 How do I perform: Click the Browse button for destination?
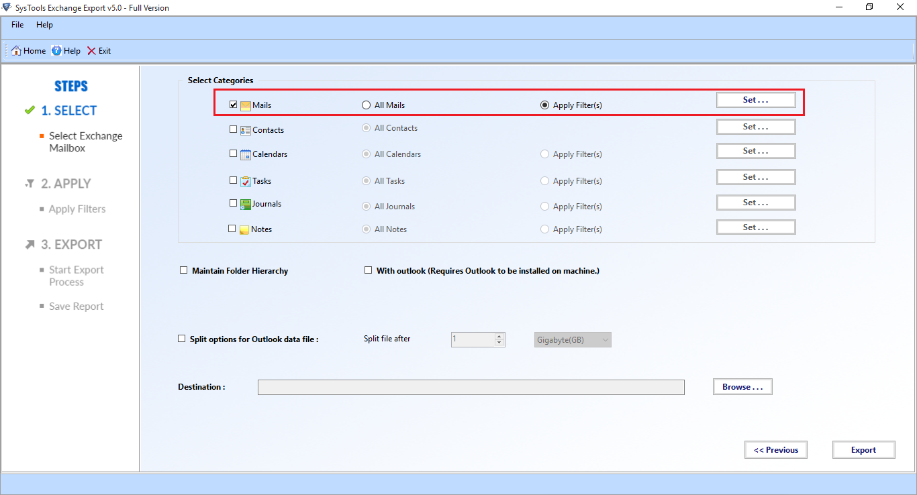click(x=742, y=387)
